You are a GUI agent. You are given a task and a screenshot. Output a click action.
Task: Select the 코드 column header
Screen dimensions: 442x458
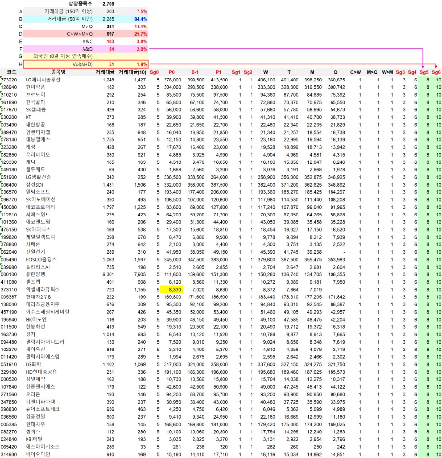(x=11, y=72)
